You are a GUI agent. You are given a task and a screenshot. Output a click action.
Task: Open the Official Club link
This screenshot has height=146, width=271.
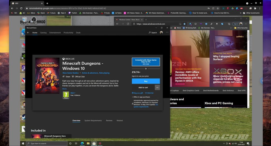[x=78, y=77]
